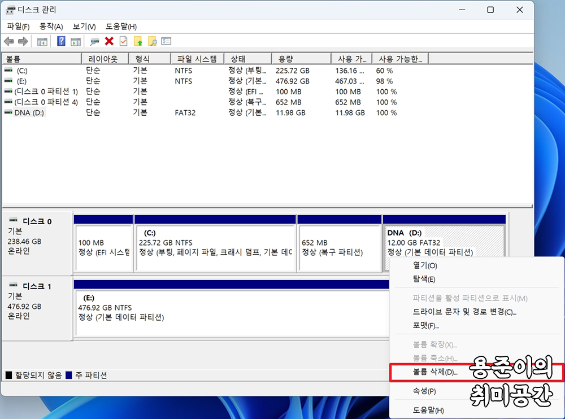The width and height of the screenshot is (565, 419).
Task: Click the 11.98 GB capacity cell
Action: (x=290, y=113)
